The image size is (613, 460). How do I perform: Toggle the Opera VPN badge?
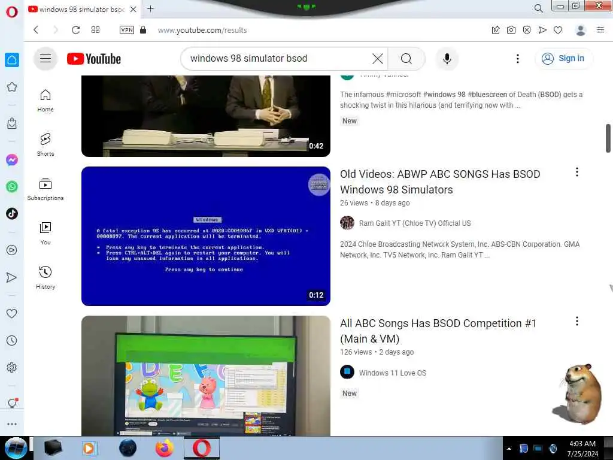[127, 30]
